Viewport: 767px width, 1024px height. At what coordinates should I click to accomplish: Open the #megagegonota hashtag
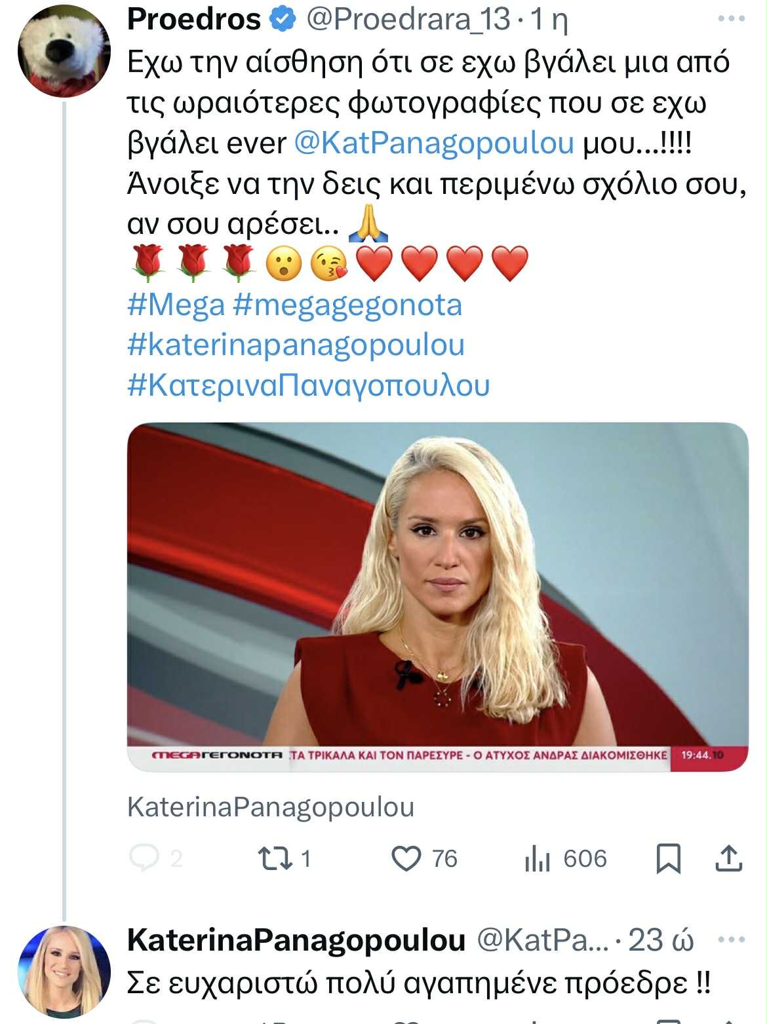click(x=347, y=305)
